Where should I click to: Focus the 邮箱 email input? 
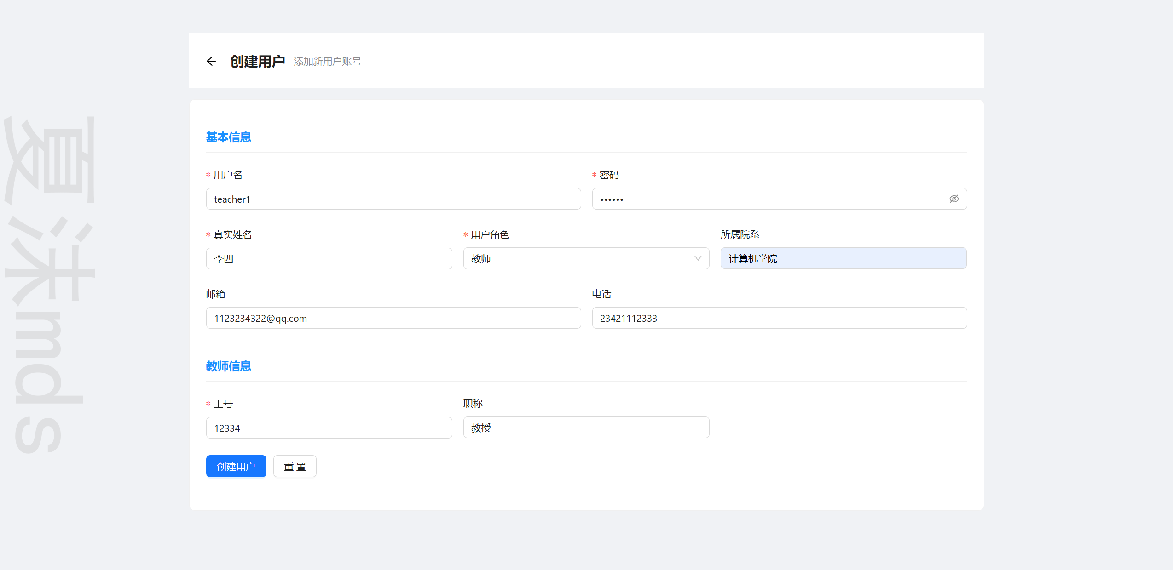click(x=393, y=318)
